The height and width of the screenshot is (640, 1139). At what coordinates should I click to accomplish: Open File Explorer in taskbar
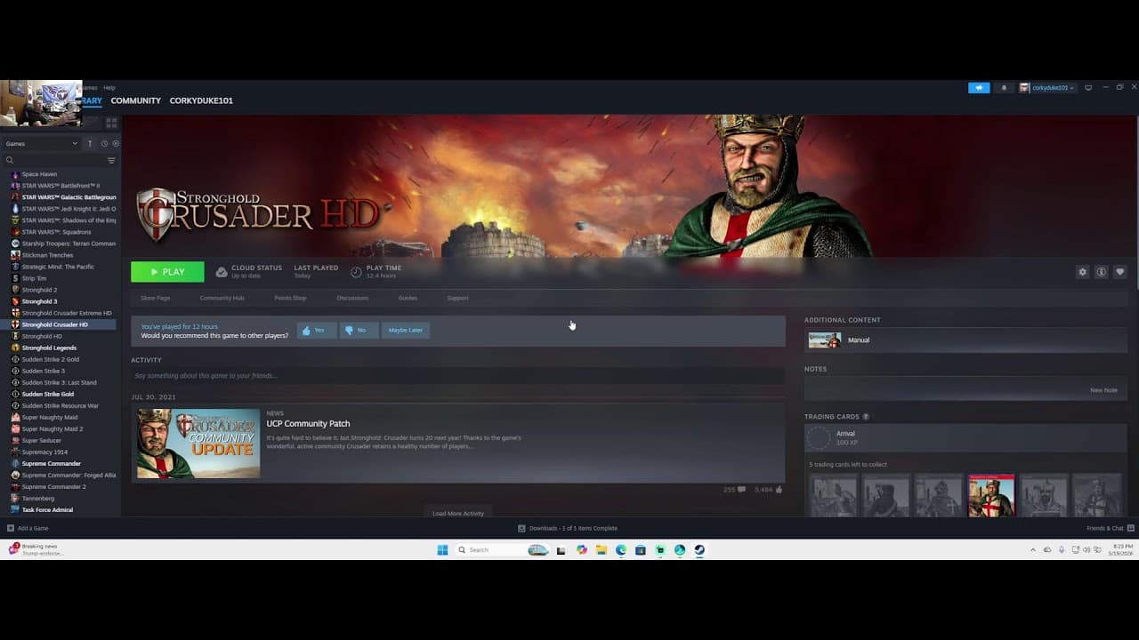[x=602, y=550]
